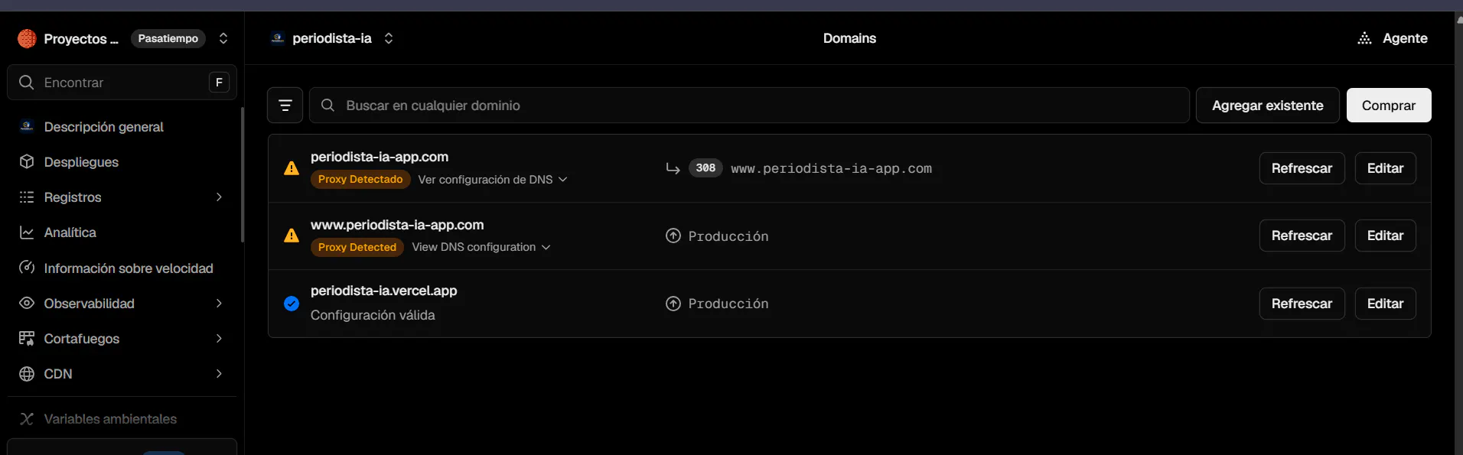Editar the periodista-ia.vercel.app domain
Image resolution: width=1463 pixels, height=455 pixels.
[x=1385, y=304]
